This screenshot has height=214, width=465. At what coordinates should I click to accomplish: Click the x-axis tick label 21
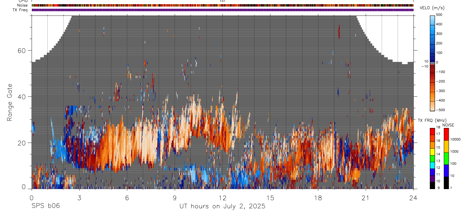point(366,198)
